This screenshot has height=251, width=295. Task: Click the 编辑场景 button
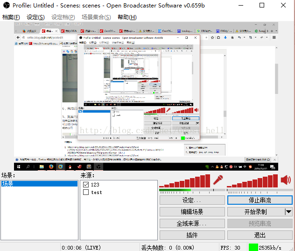pos(192,212)
